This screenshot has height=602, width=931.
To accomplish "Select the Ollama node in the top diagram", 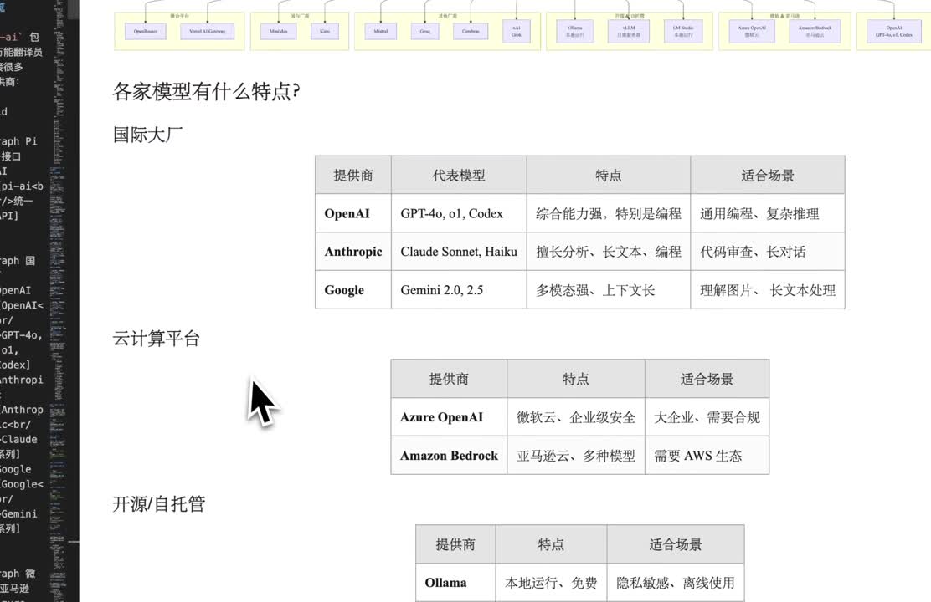I will 574,31.
